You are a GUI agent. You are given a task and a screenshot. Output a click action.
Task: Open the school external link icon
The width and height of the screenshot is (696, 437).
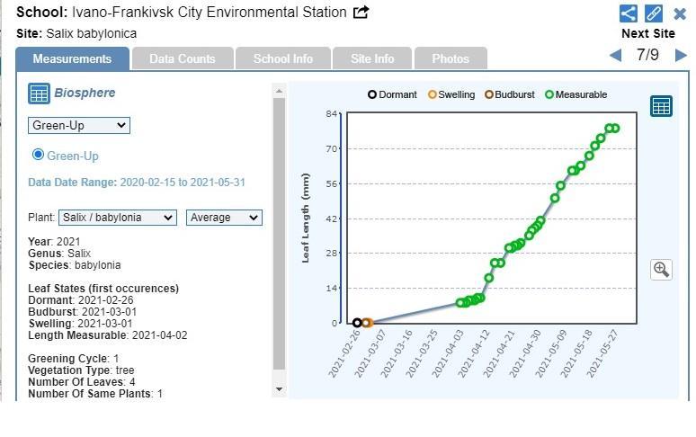pos(361,13)
